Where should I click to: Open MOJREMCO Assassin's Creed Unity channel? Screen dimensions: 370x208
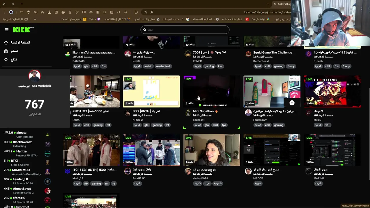[x=27, y=172]
